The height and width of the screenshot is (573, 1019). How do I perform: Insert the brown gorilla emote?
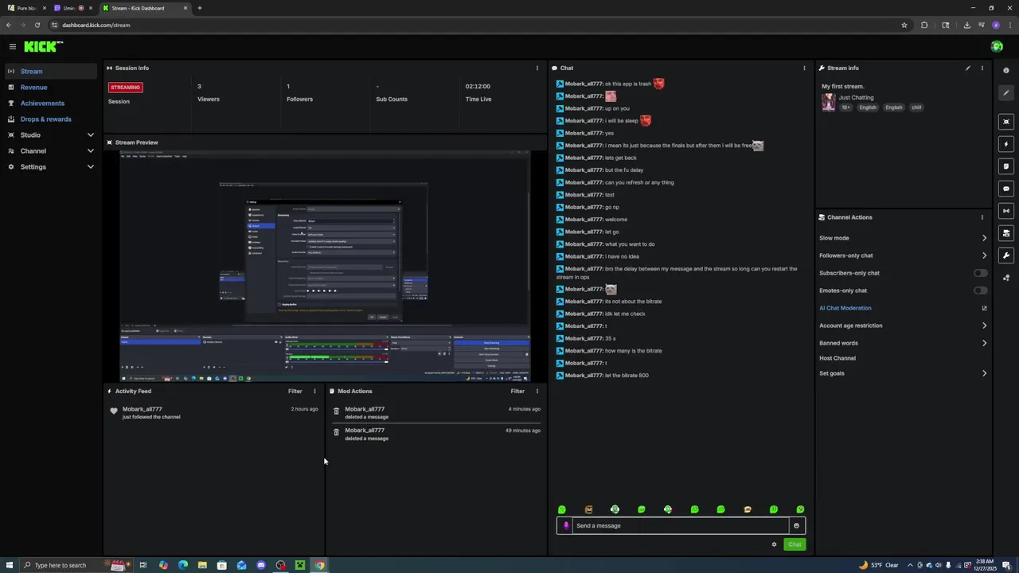click(588, 510)
